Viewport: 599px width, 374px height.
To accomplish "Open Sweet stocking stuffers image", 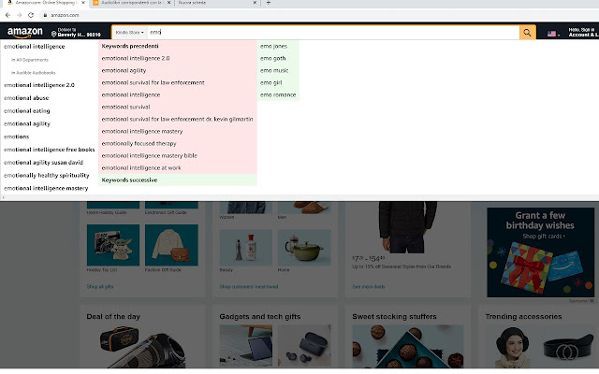I will point(408,347).
